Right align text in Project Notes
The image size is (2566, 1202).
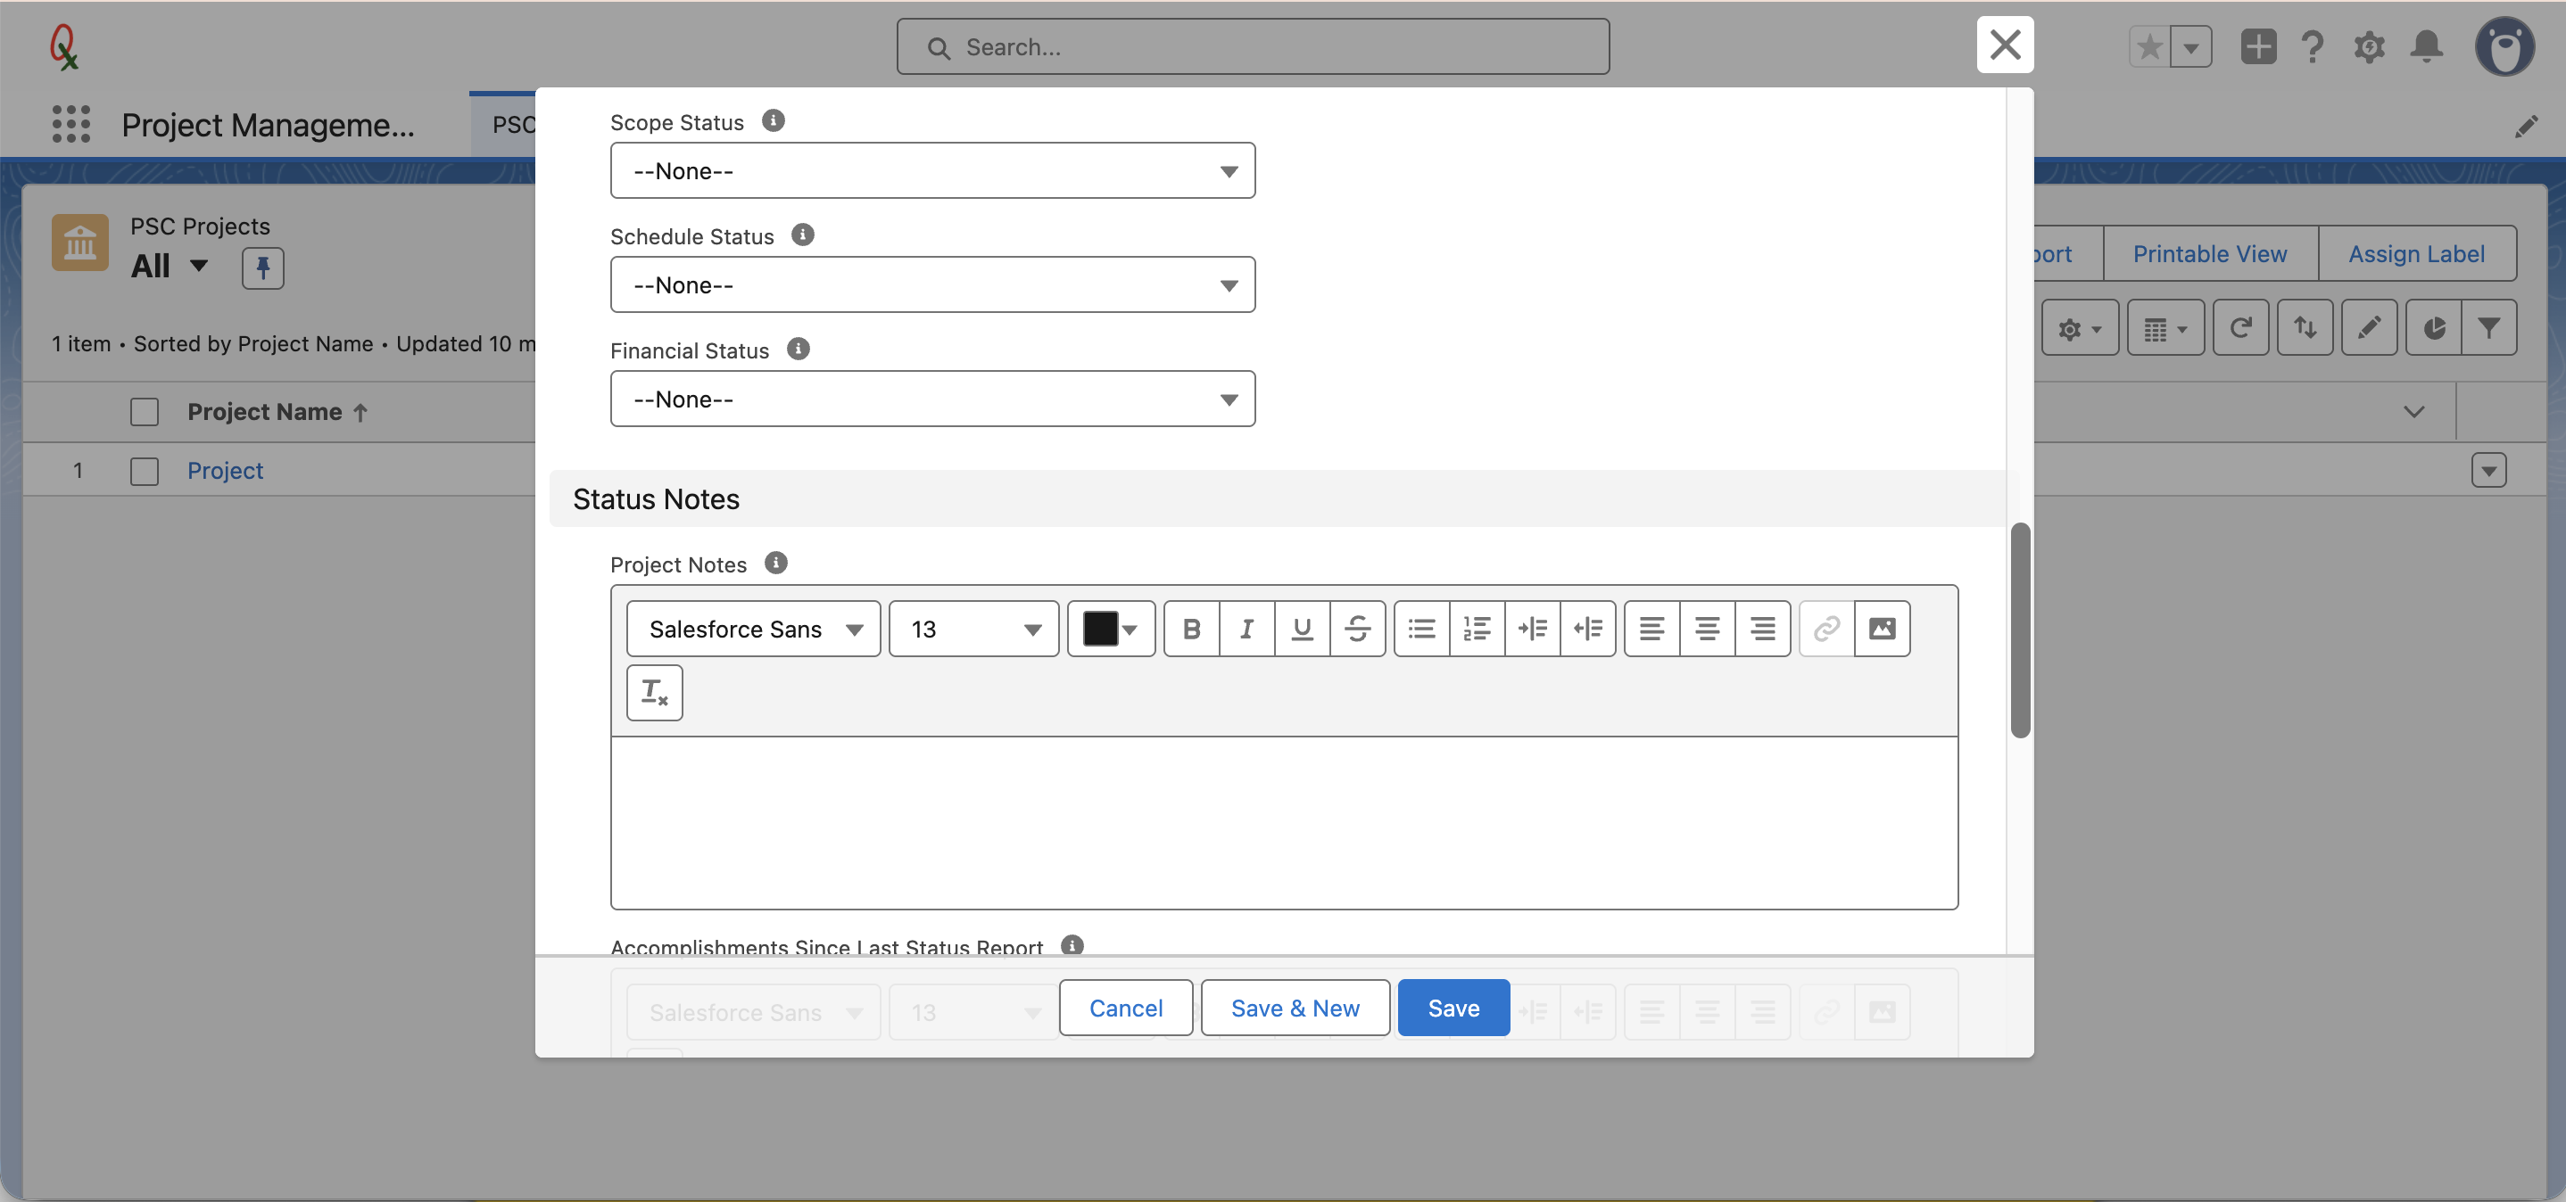coord(1762,629)
